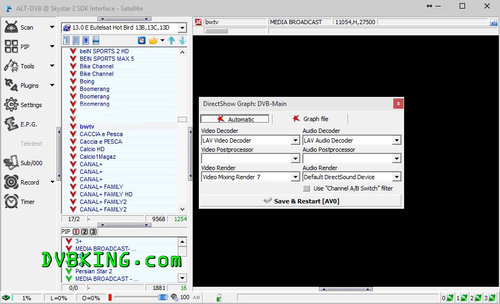Expand the PIP dropdown arrow
500x304 pixels.
(x=52, y=46)
